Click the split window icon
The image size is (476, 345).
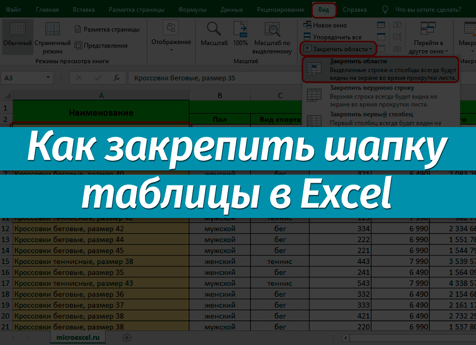pyautogui.click(x=381, y=25)
